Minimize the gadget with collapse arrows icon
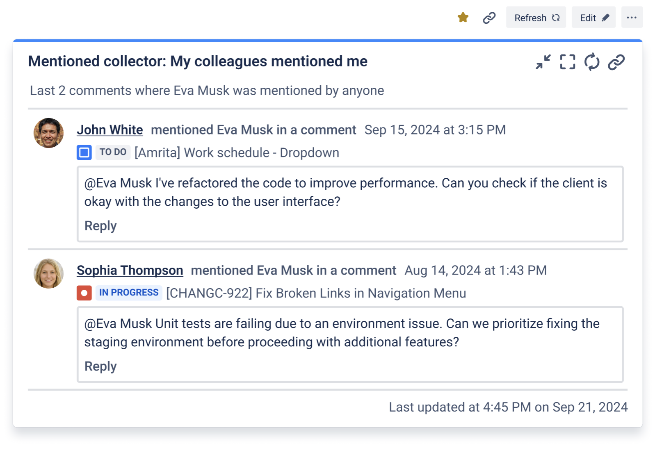This screenshot has height=464, width=671. pyautogui.click(x=543, y=62)
